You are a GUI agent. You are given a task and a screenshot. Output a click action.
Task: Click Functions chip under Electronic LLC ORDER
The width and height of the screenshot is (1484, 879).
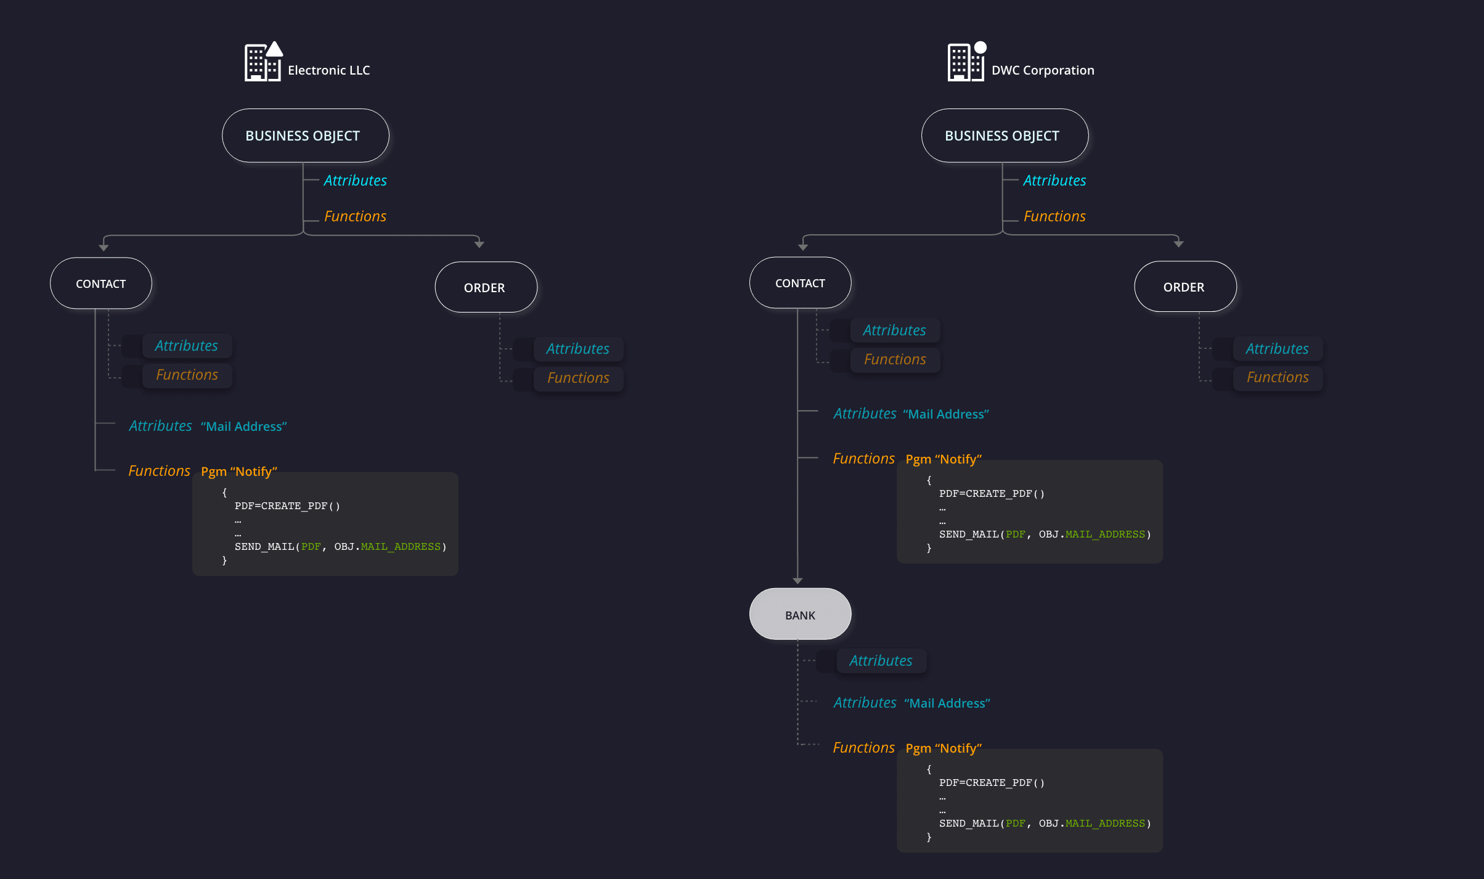[x=578, y=378]
